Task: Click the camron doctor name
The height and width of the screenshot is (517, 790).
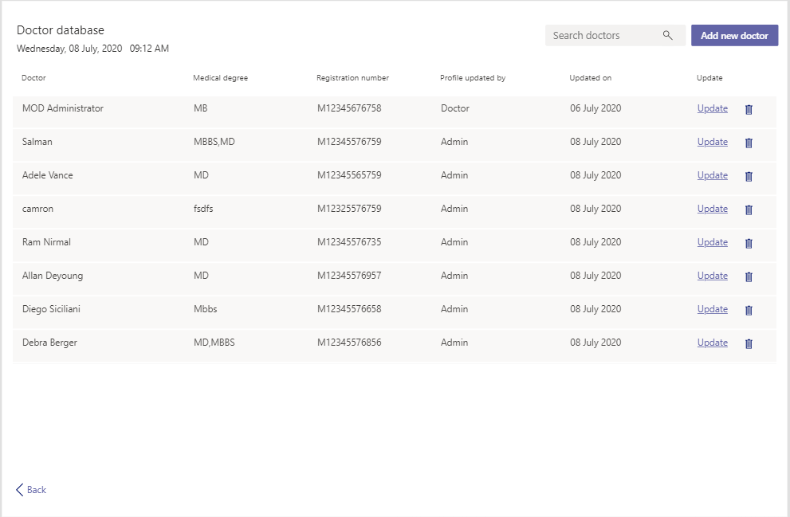Action: pyautogui.click(x=37, y=209)
